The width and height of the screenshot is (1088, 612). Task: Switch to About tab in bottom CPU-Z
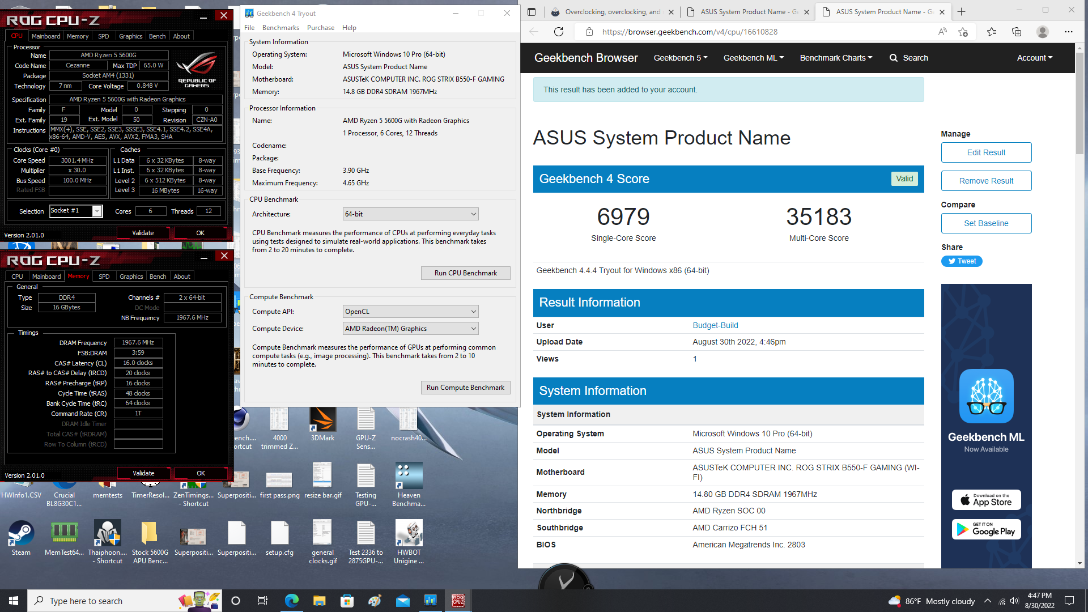click(x=182, y=277)
